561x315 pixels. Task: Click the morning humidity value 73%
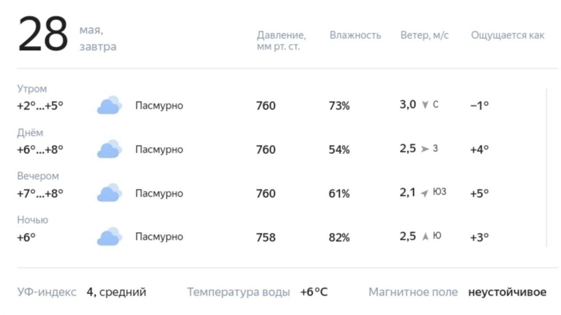pos(339,106)
